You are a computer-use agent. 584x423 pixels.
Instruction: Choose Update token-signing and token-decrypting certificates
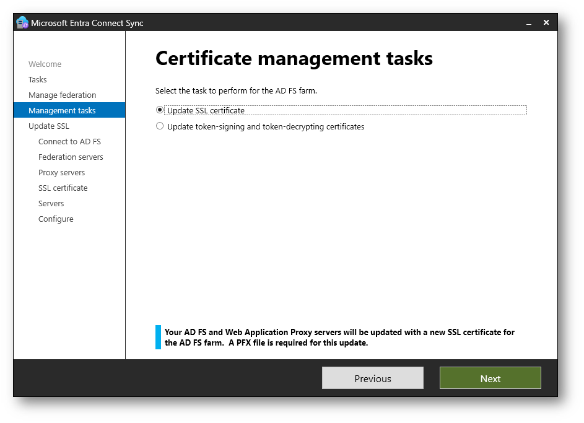[160, 126]
